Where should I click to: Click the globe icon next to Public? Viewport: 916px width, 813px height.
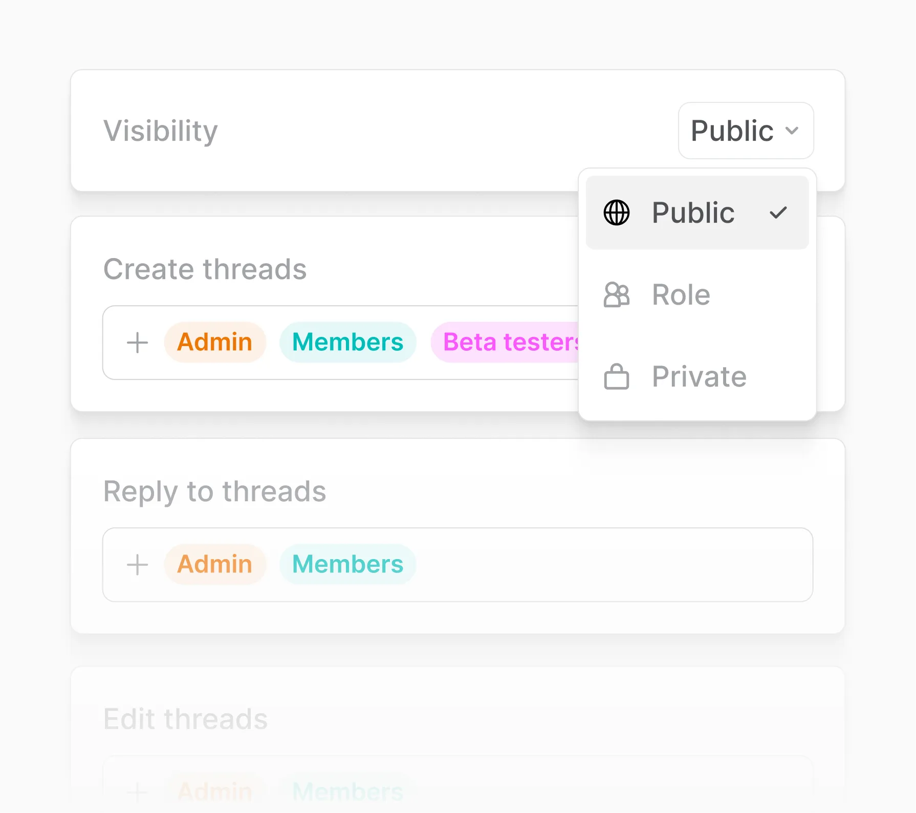tap(616, 212)
